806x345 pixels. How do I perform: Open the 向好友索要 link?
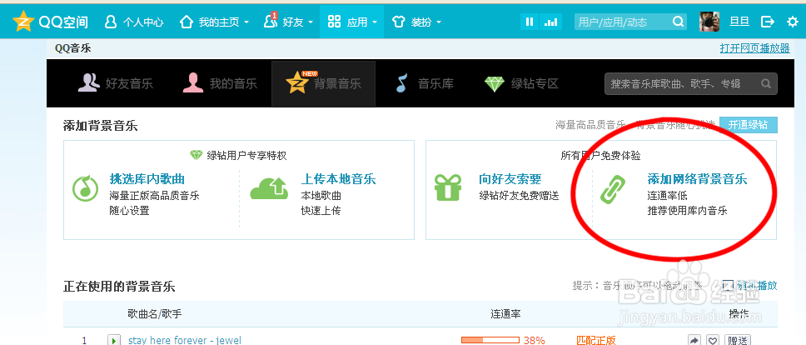[x=510, y=179]
